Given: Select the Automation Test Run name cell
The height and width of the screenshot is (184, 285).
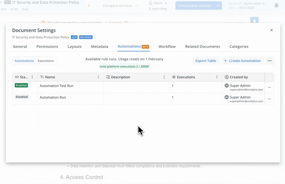Looking at the screenshot, I should [x=57, y=86].
